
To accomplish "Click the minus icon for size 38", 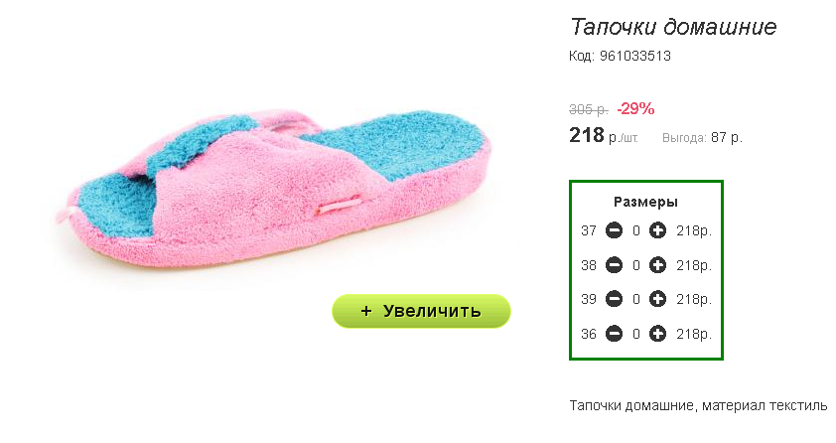I will click(x=614, y=265).
